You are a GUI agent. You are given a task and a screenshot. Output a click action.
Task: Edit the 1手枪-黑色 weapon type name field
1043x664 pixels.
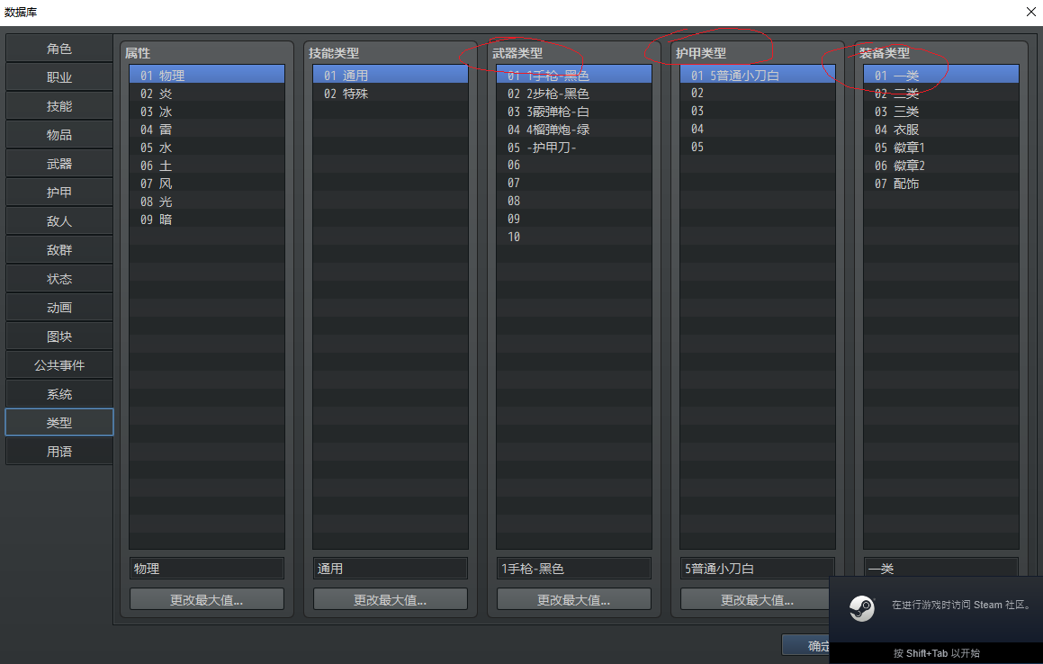574,569
